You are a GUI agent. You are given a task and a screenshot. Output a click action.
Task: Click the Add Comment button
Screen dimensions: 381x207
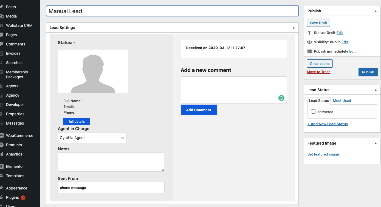(199, 110)
